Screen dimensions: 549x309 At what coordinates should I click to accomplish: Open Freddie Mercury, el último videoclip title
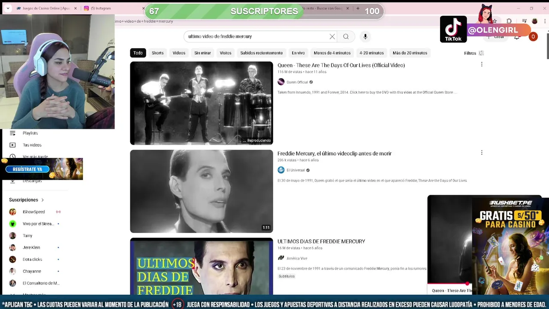tap(335, 153)
